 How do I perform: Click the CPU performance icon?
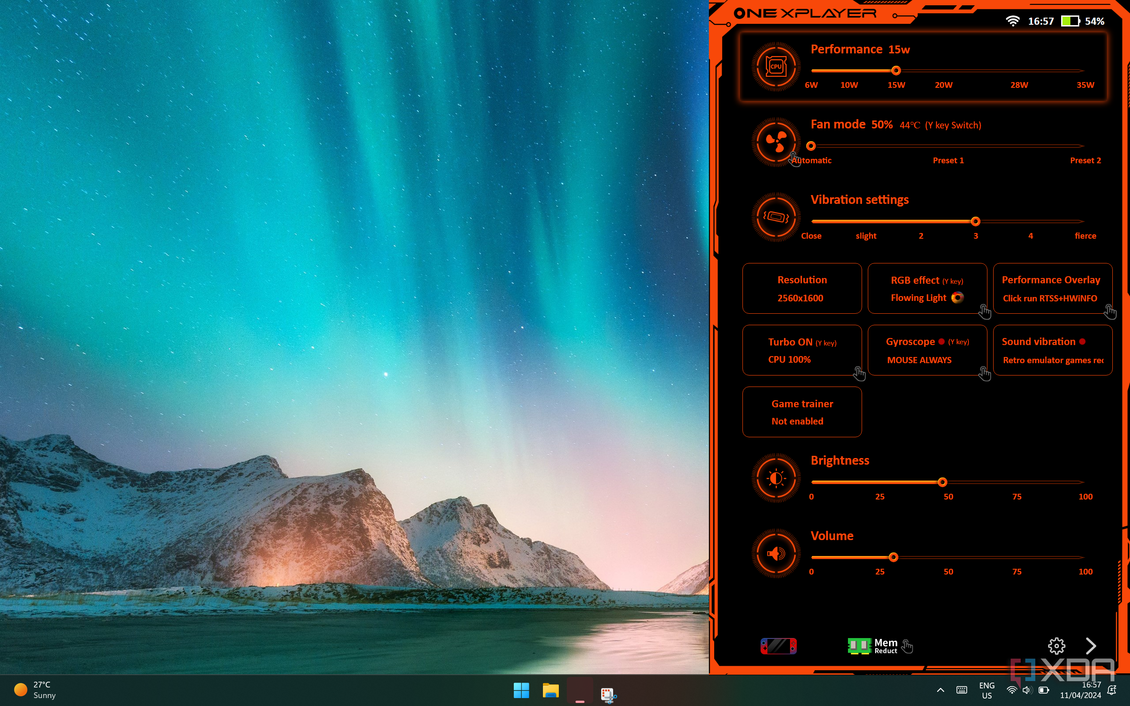pos(776,67)
